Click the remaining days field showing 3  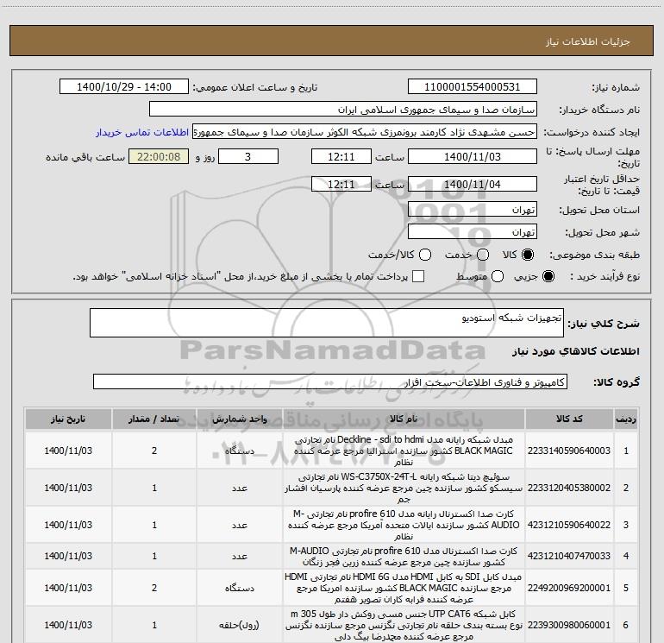click(x=247, y=157)
